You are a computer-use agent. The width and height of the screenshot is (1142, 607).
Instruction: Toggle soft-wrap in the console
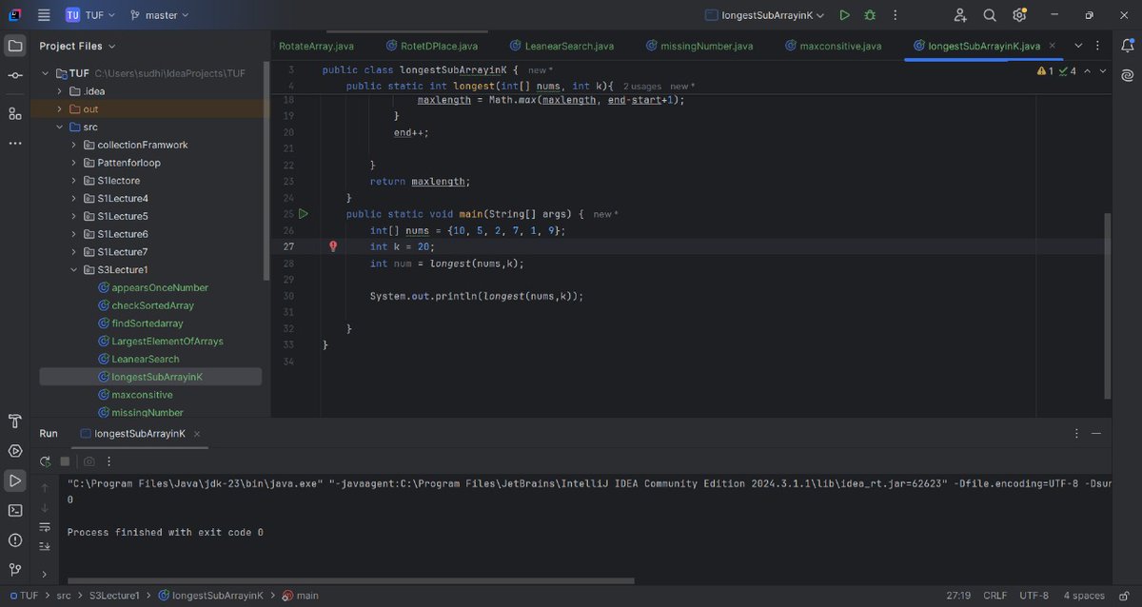point(45,526)
